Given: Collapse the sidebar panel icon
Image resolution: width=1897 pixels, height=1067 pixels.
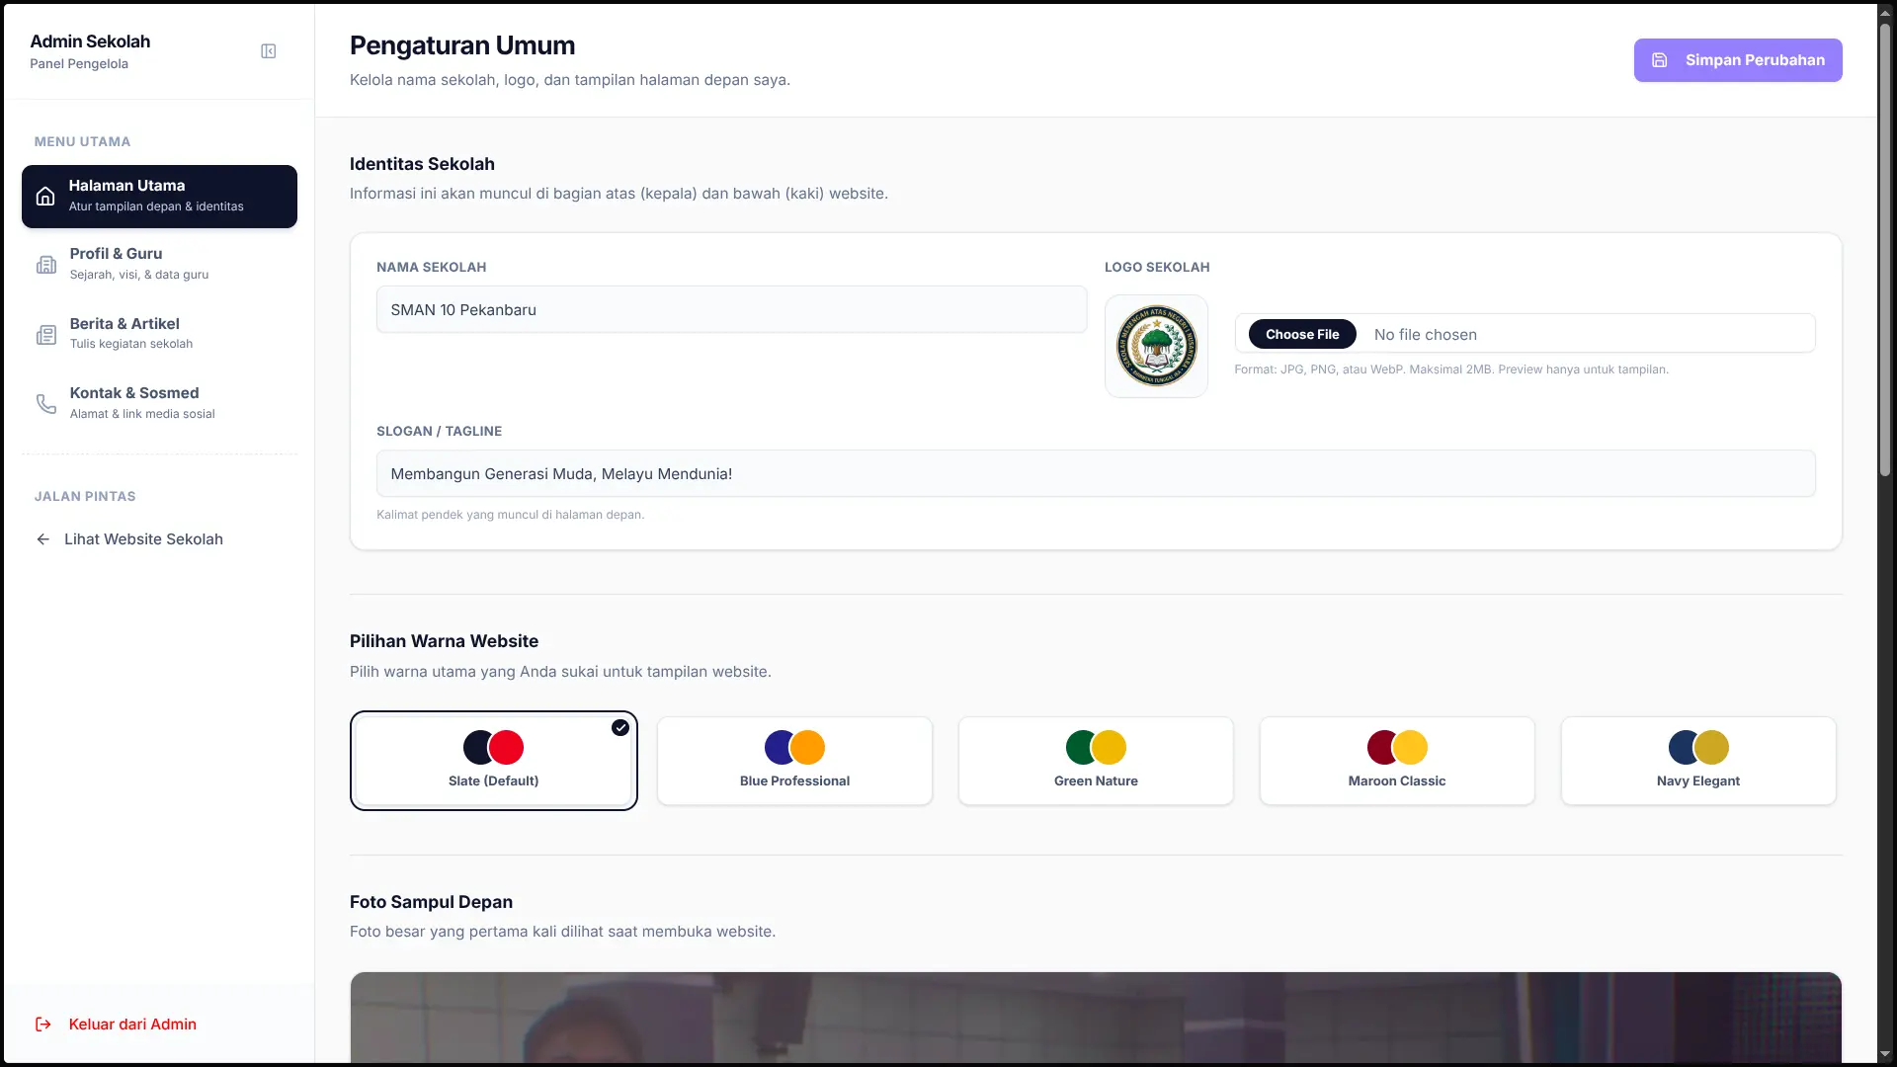Looking at the screenshot, I should pyautogui.click(x=268, y=51).
